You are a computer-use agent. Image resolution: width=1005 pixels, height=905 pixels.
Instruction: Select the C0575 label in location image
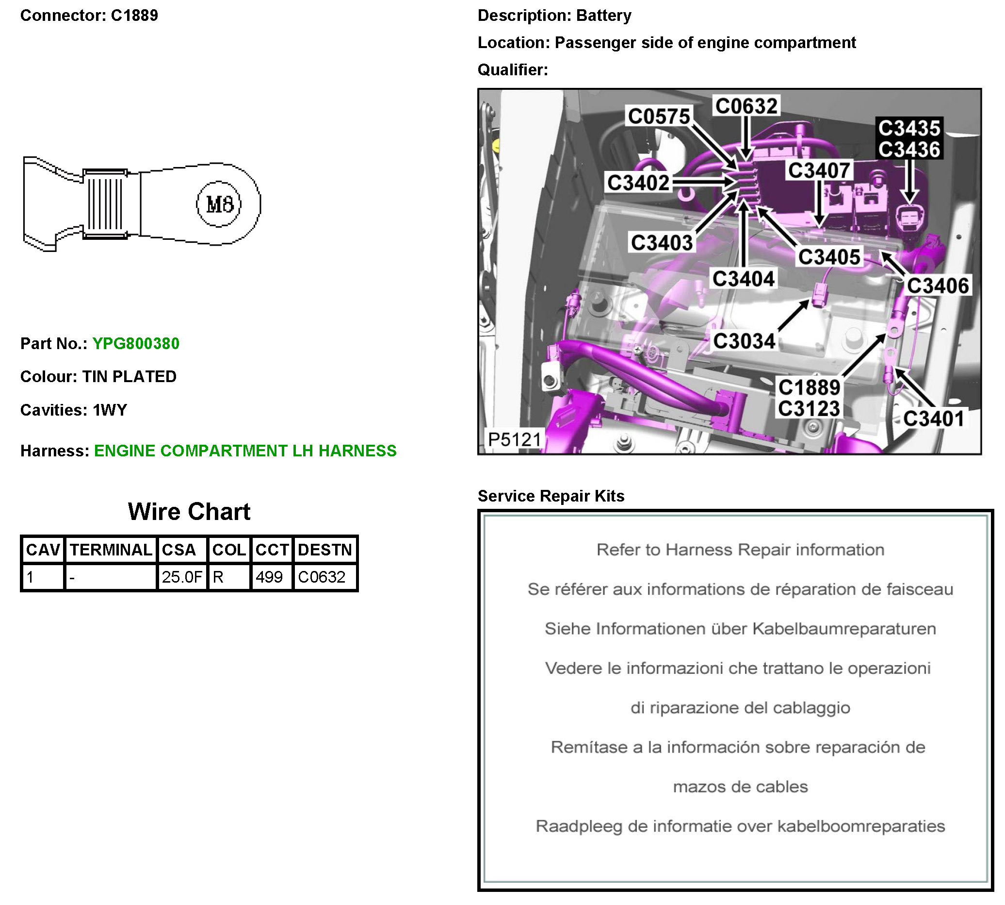point(658,117)
